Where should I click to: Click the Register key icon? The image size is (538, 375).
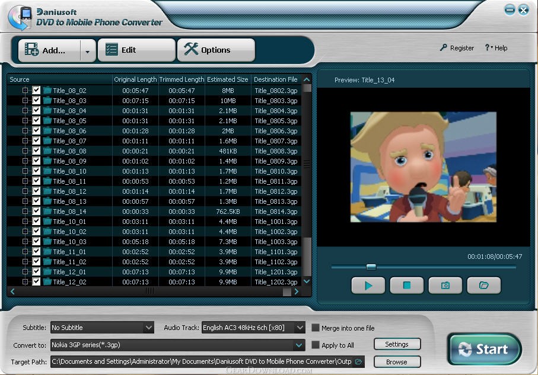(x=443, y=47)
